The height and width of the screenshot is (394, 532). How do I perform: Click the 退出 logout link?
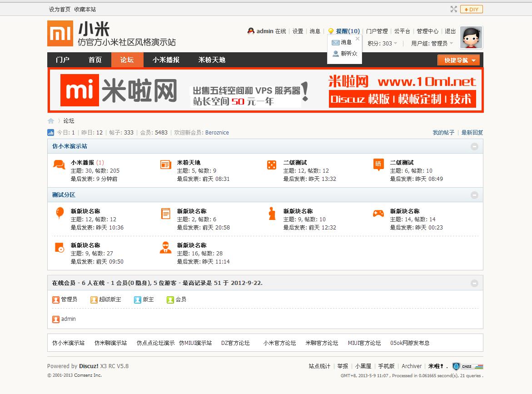(x=450, y=31)
